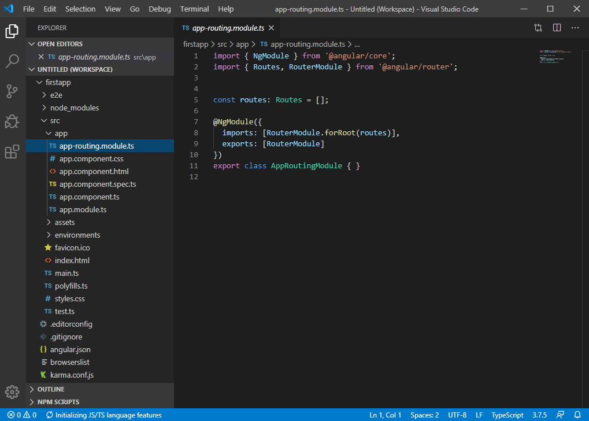589x421 pixels.
Task: Click the feedback icon in status bar
Action: 560,415
